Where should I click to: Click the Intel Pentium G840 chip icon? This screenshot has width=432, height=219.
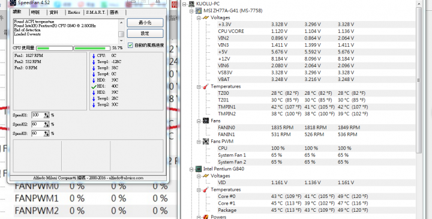199,169
